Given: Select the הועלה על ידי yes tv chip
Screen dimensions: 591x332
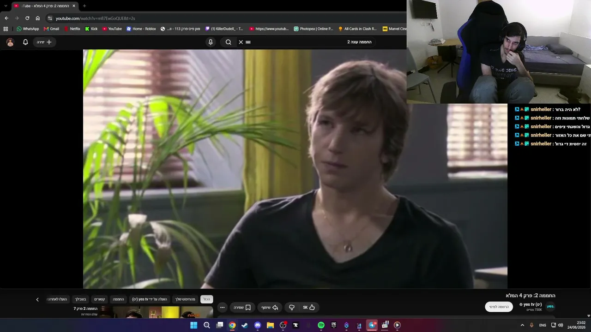Looking at the screenshot, I should point(150,299).
